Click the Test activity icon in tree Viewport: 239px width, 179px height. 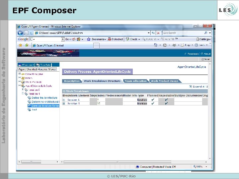coord(29,110)
